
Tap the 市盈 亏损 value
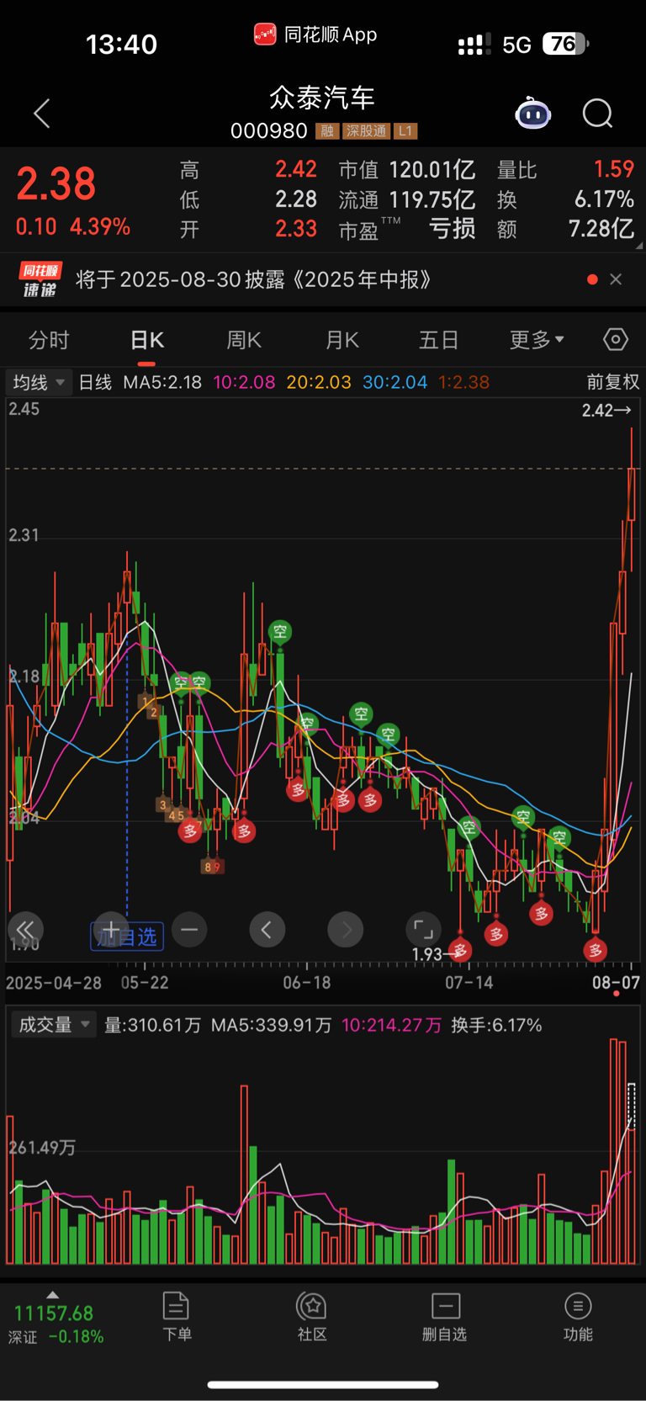(453, 229)
